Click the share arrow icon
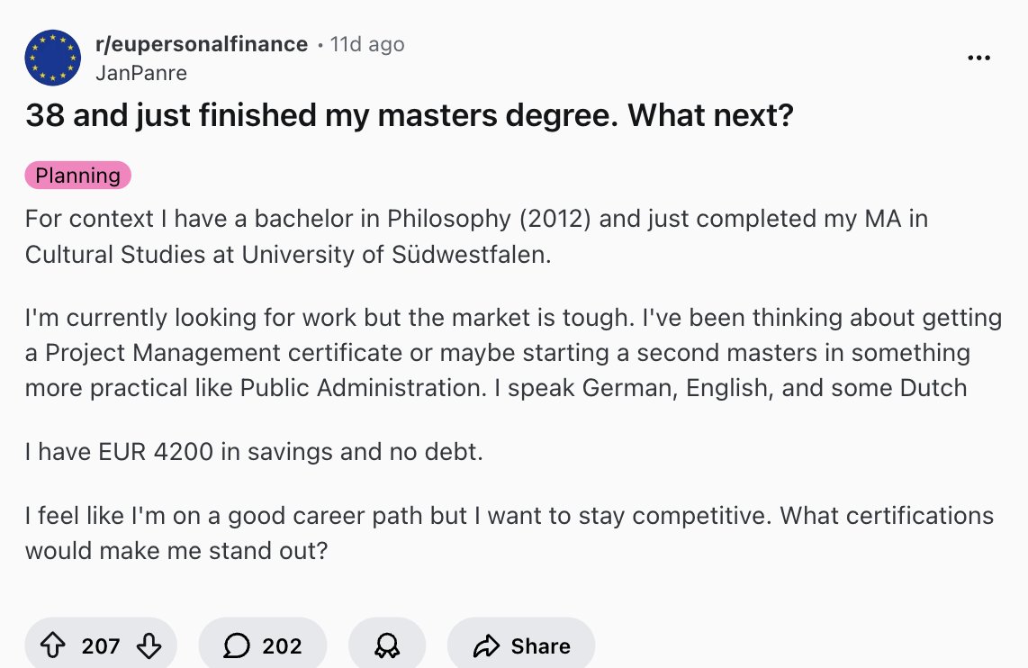This screenshot has height=668, width=1028. (486, 645)
